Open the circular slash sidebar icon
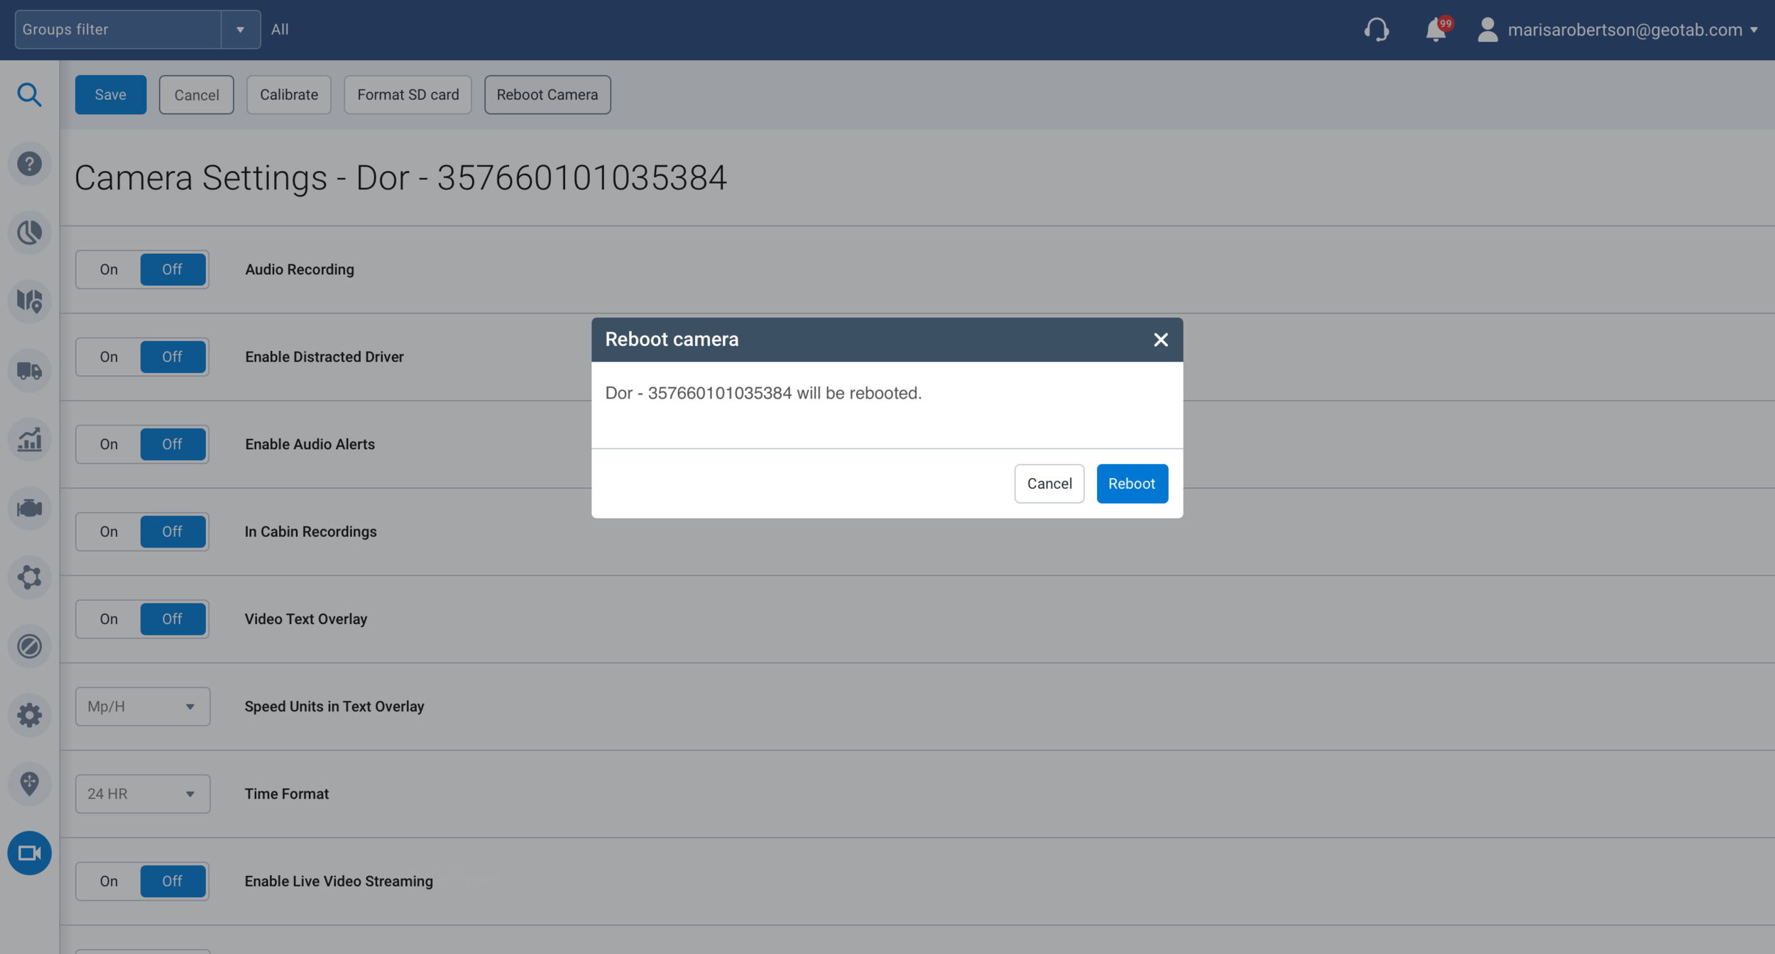This screenshot has width=1775, height=954. pos(29,645)
